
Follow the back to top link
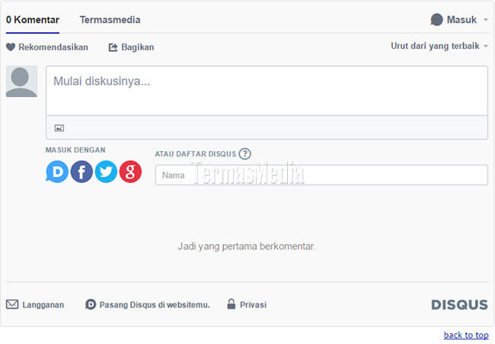[466, 335]
